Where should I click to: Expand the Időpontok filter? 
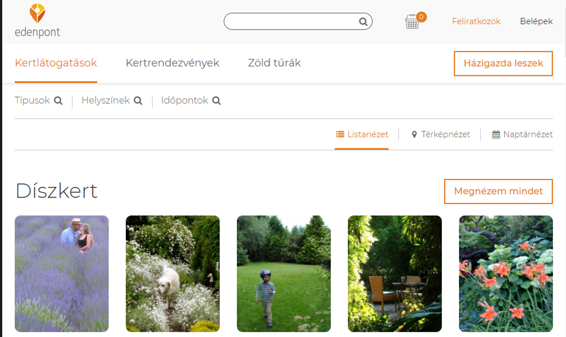click(184, 101)
